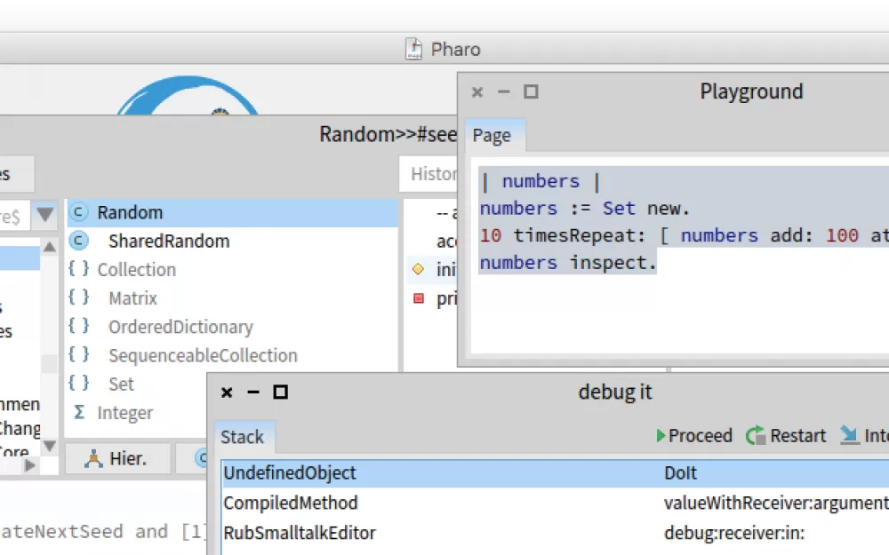Click the hierarchy icon on Hier. button
889x555 pixels.
93,458
